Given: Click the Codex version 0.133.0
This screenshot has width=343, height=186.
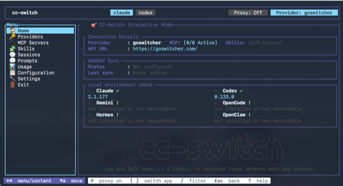Looking at the screenshot, I should [224, 97].
